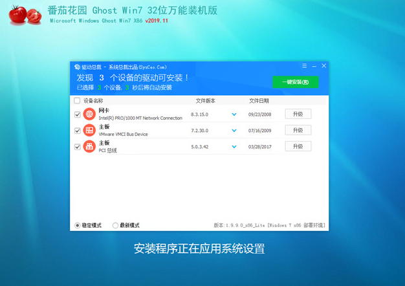405x286 pixels.
Task: Minimize the driver installer window
Action: tap(314, 66)
